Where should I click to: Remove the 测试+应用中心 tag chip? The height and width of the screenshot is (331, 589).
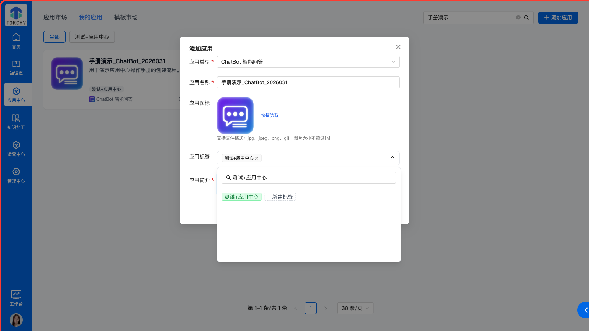coord(257,159)
